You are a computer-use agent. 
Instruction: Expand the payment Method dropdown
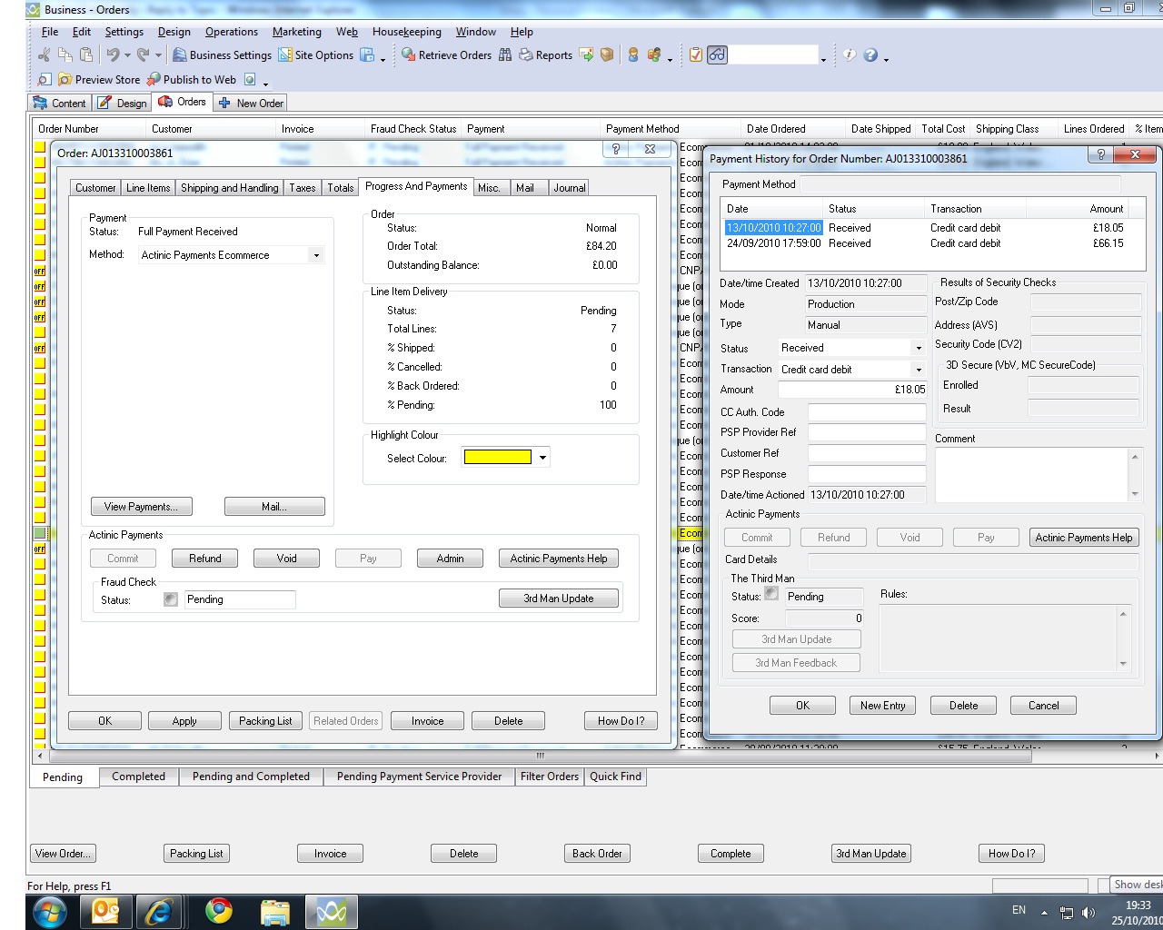click(x=316, y=256)
